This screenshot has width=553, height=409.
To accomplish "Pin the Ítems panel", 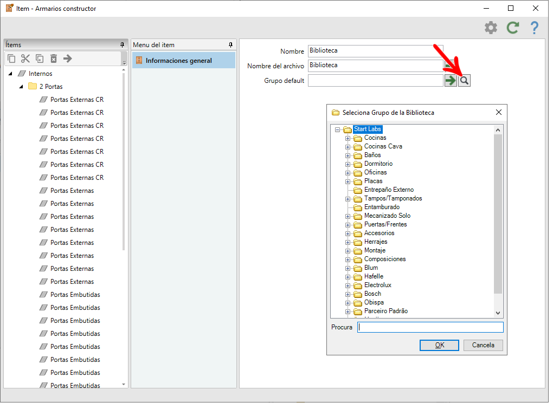I will (123, 45).
